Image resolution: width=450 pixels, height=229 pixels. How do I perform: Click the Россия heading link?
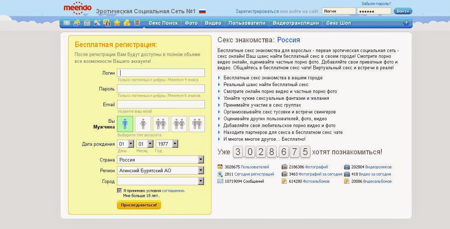[289, 40]
